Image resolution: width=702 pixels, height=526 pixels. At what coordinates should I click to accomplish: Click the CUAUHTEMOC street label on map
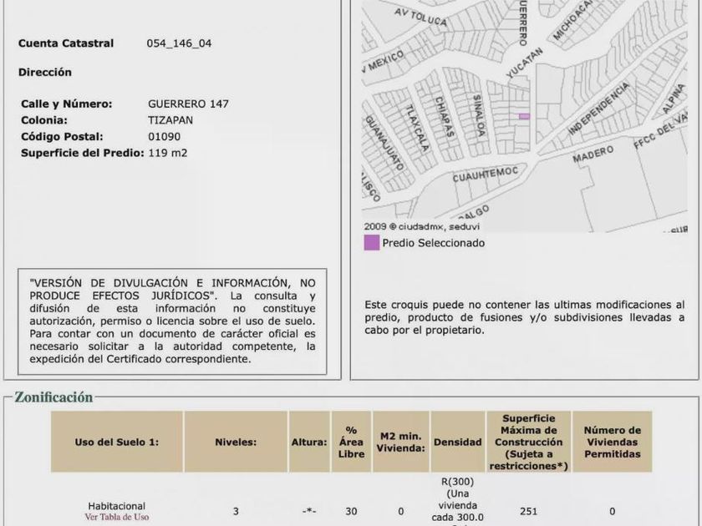486,174
